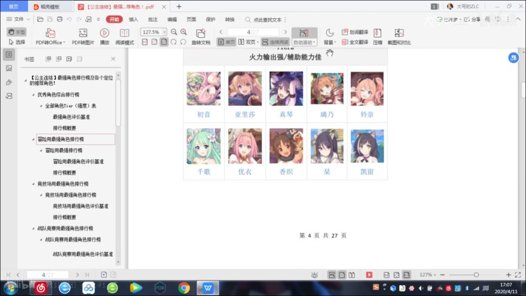
Task: Go to 首页 home tab
Action: (x=14, y=6)
